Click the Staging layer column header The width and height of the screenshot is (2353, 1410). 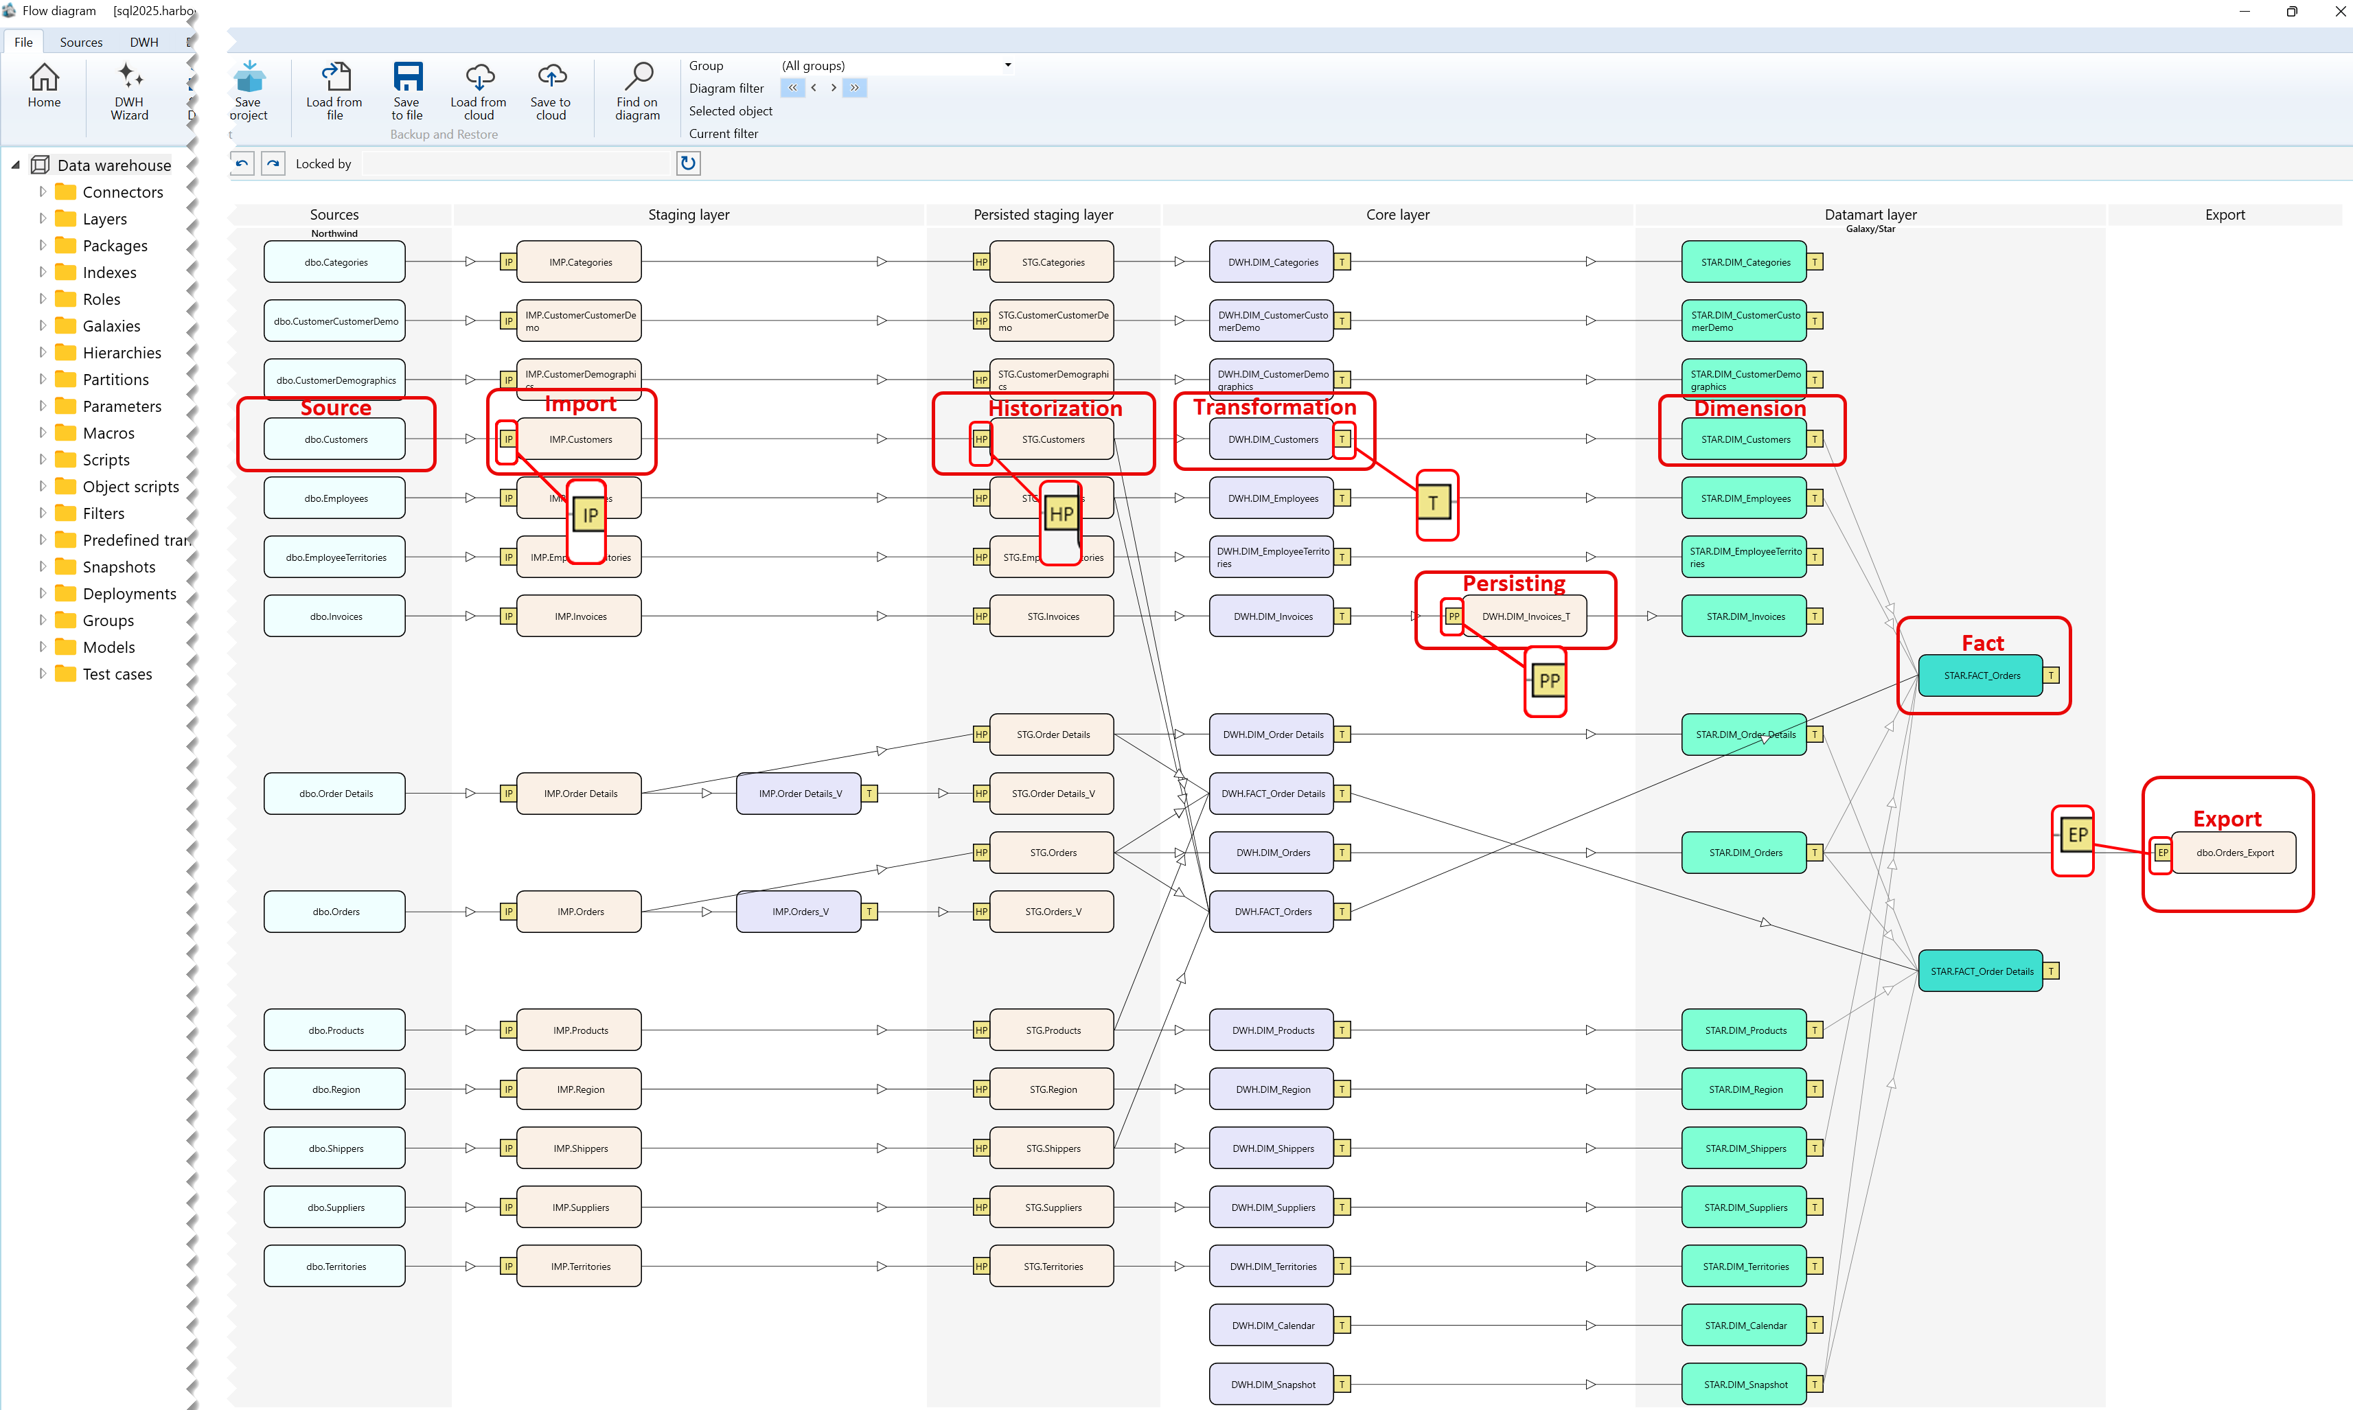coord(689,215)
